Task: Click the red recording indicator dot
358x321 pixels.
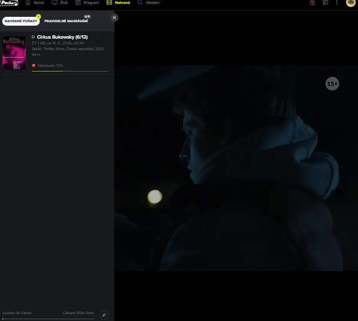Action: pyautogui.click(x=34, y=66)
